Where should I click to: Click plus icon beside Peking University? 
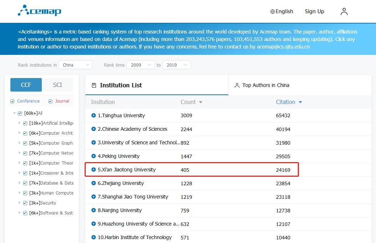pos(94,156)
